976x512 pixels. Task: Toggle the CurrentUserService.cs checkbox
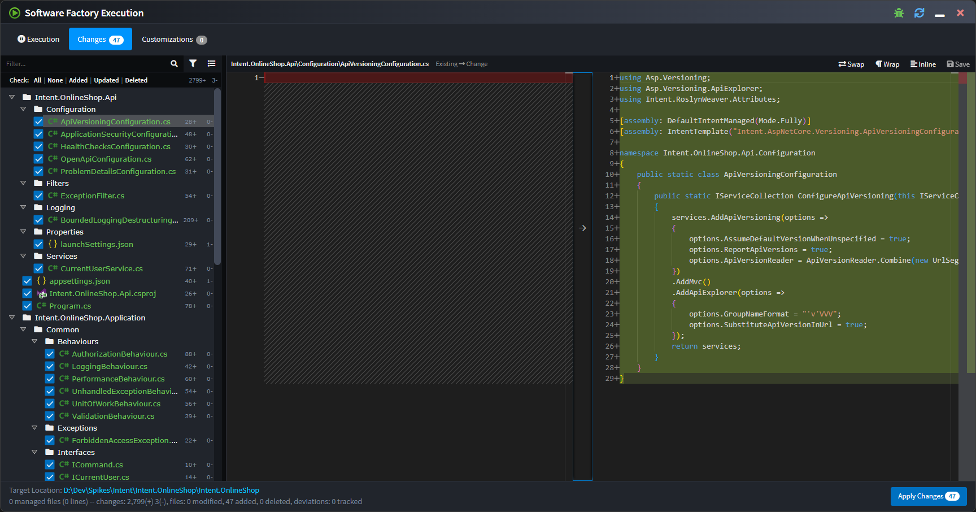pos(38,268)
